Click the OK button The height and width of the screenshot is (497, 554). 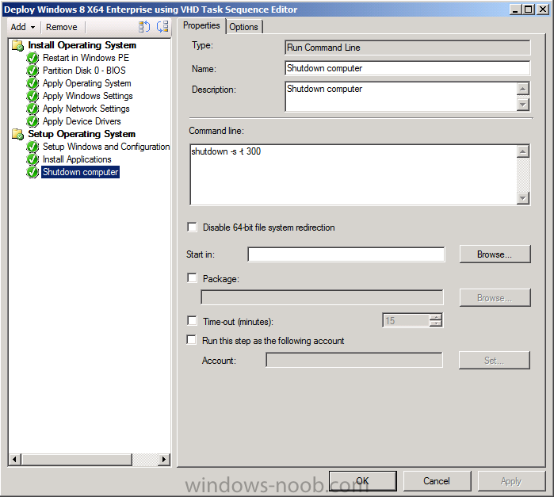click(x=363, y=480)
